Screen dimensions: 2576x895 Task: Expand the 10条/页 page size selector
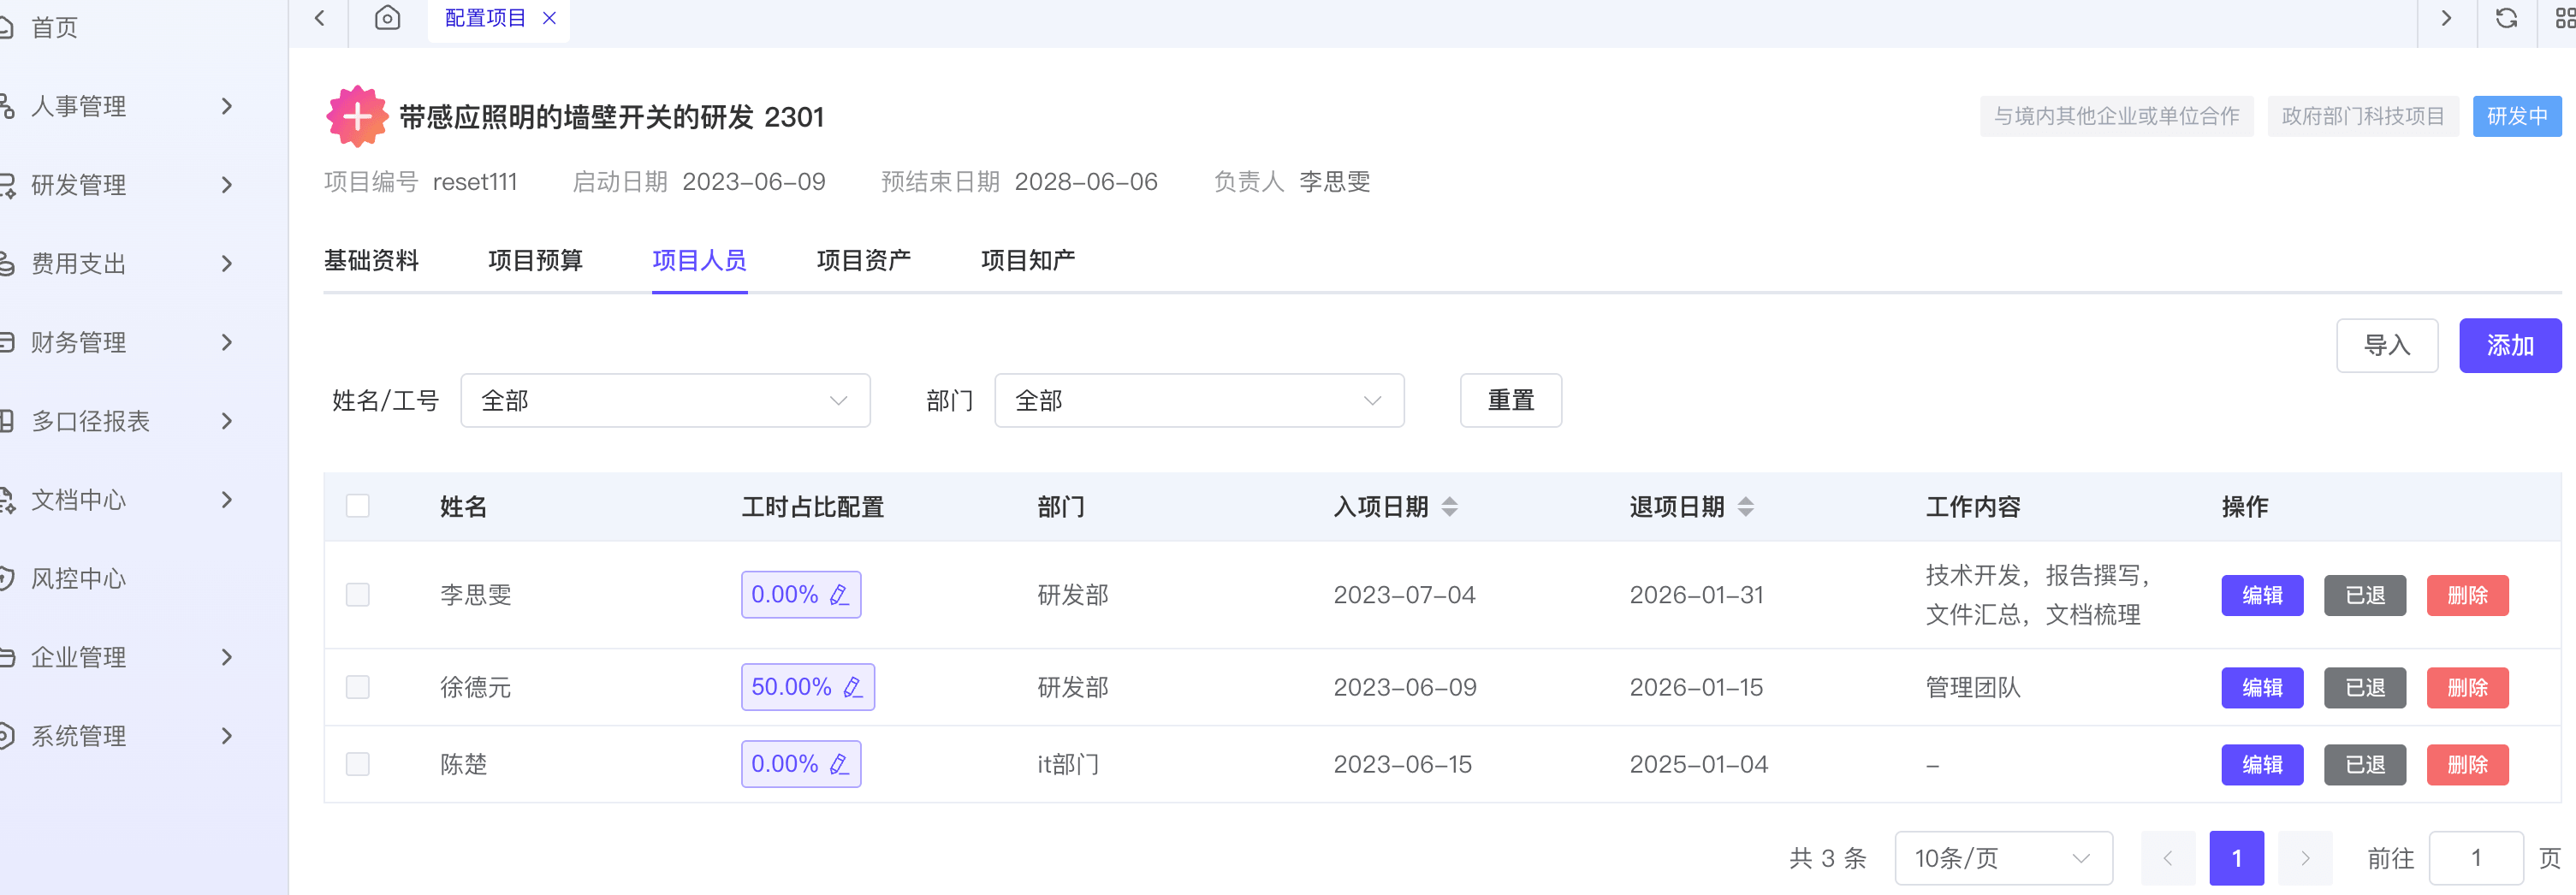[x=2002, y=858]
